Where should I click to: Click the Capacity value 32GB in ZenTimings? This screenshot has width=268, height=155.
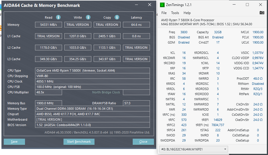click(218, 32)
